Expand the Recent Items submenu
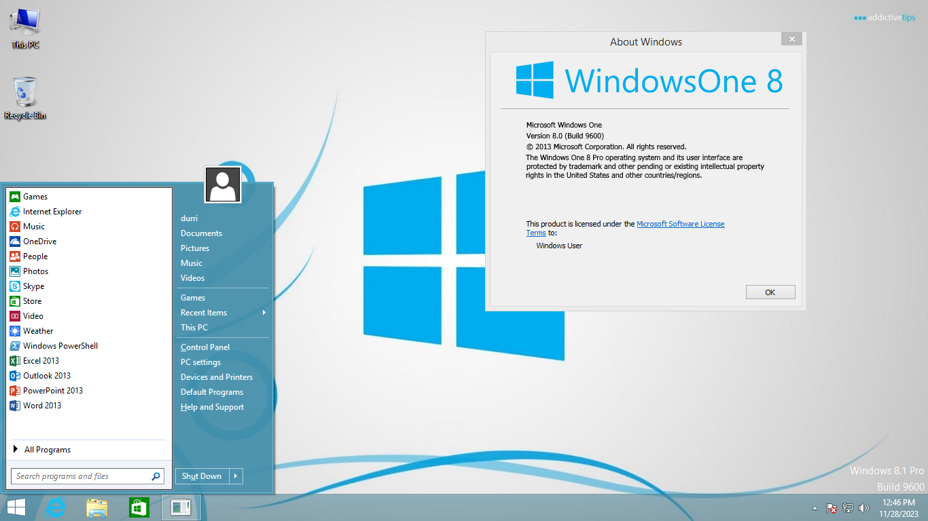Image resolution: width=928 pixels, height=521 pixels. click(223, 313)
